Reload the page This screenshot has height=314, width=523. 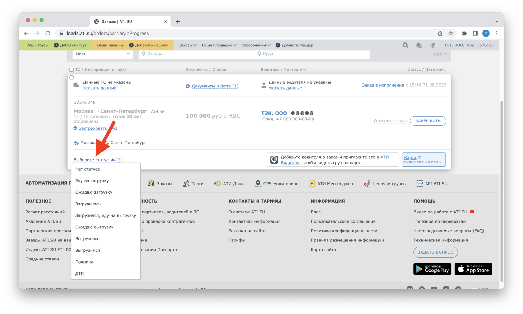point(48,33)
